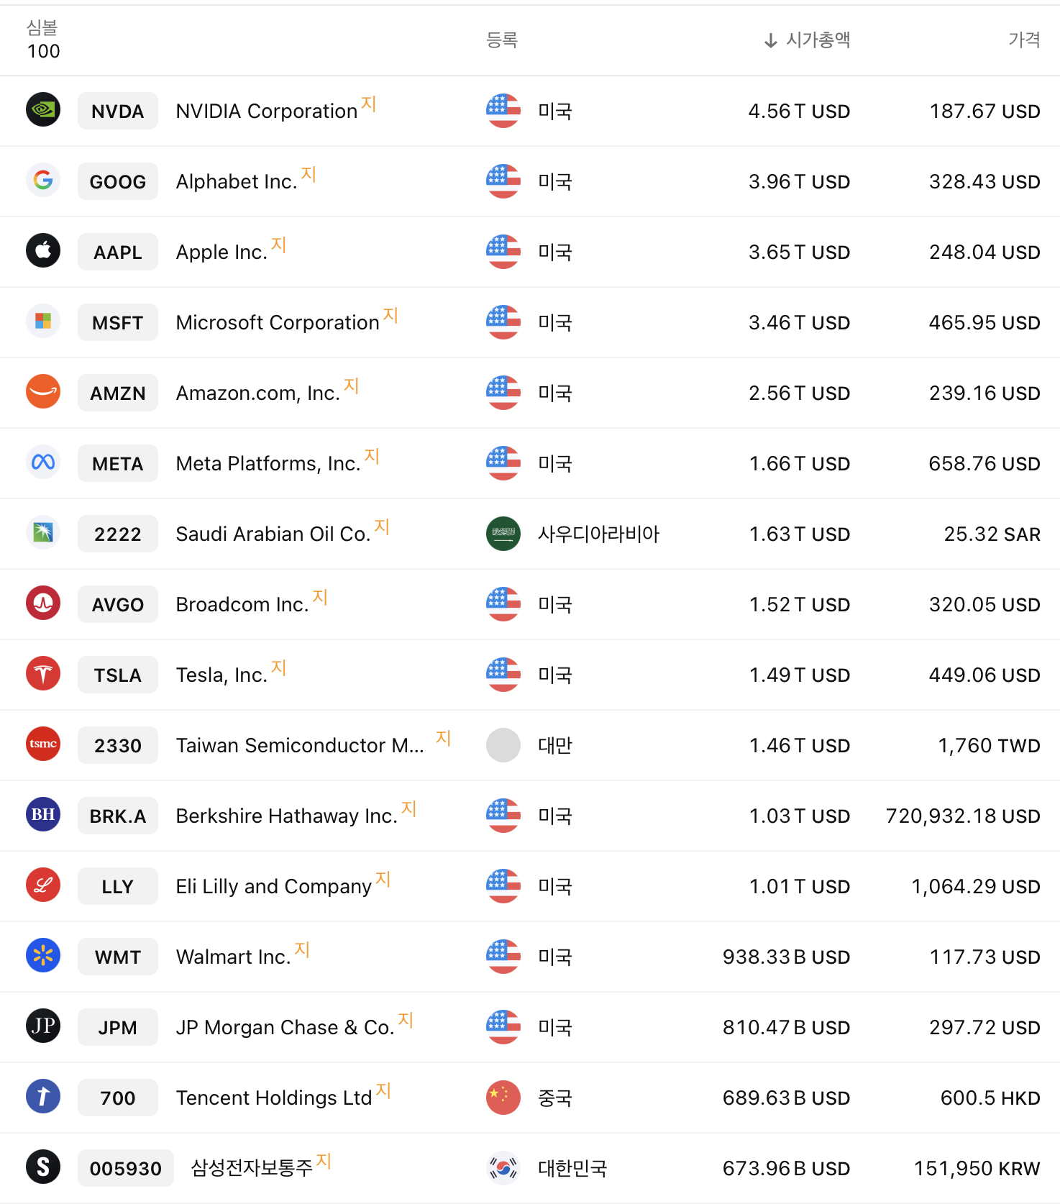Open the NVDA ticker symbol
The image size is (1060, 1204).
[118, 111]
